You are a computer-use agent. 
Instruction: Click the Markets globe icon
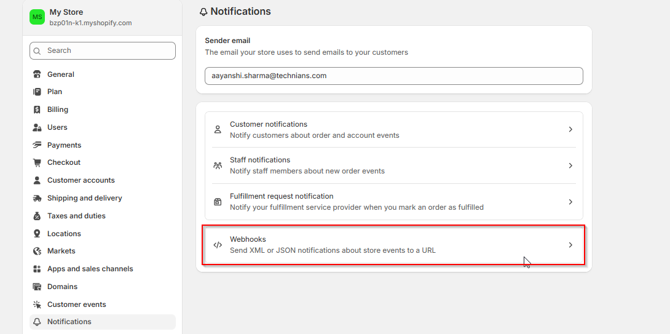coord(37,251)
